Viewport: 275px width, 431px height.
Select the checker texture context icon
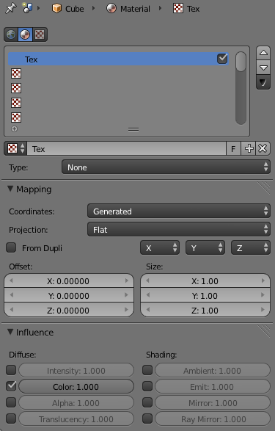(x=40, y=35)
